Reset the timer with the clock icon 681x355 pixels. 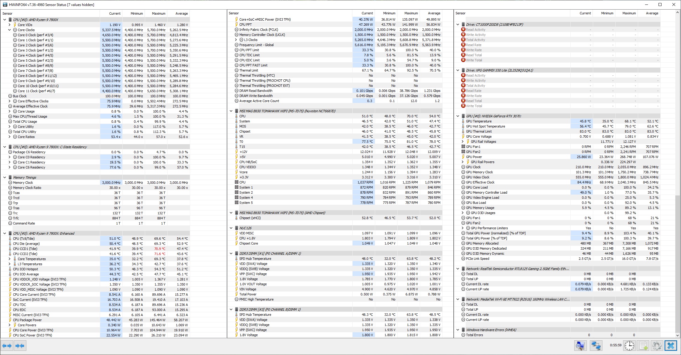[629, 346]
